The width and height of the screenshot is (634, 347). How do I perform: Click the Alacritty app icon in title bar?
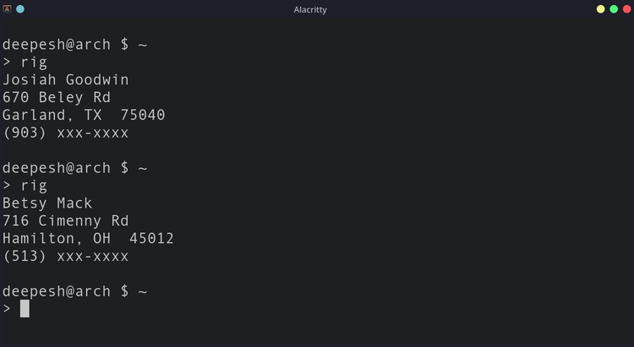pos(7,9)
